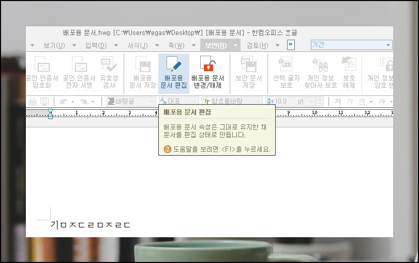Open redo history dropdown arrow

point(93,102)
